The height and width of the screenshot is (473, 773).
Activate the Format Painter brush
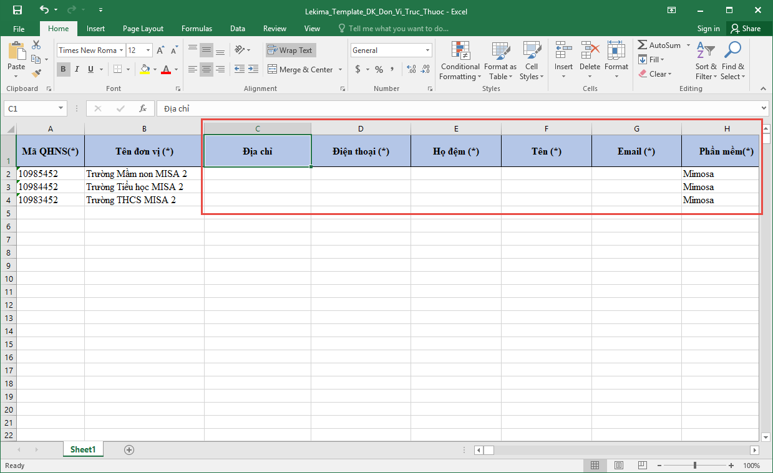[36, 73]
